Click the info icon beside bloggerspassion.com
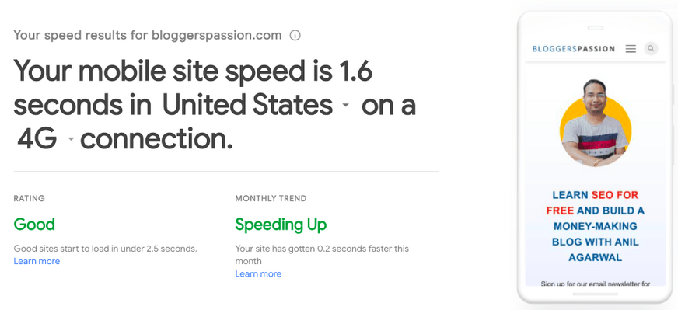Viewport: 678px width, 310px height. click(x=295, y=36)
